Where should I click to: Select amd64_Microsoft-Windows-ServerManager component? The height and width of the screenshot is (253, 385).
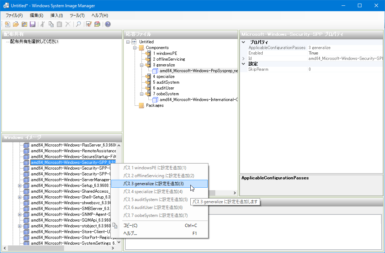(71, 180)
